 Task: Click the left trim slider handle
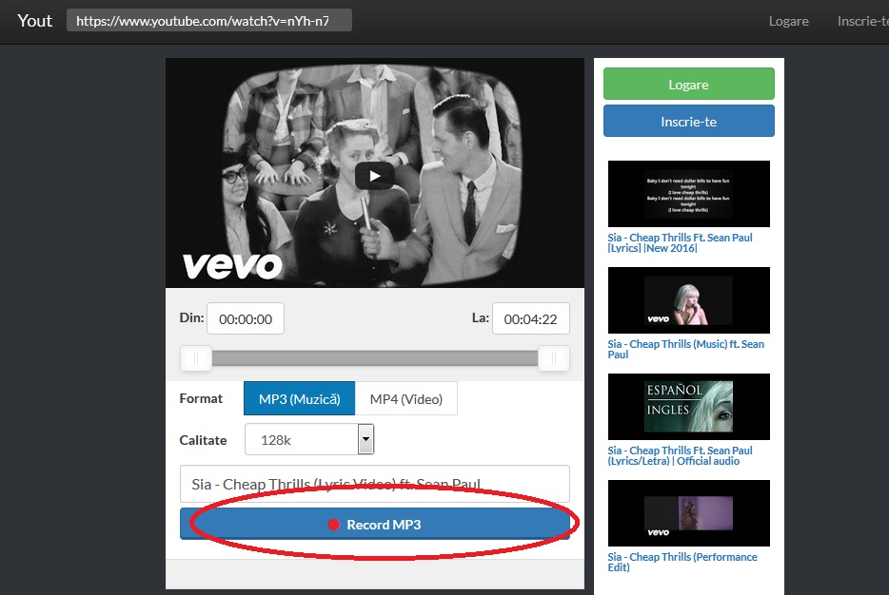(196, 358)
